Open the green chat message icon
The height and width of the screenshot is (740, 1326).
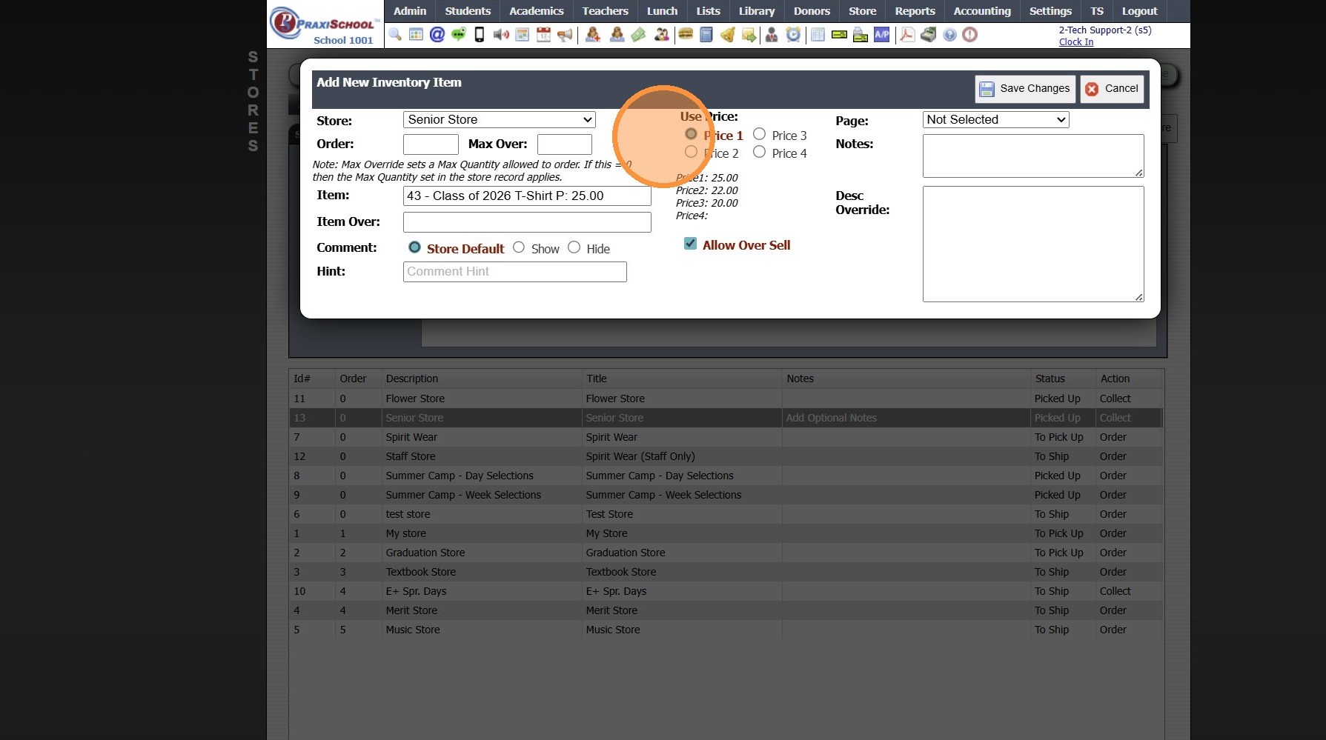(x=459, y=35)
